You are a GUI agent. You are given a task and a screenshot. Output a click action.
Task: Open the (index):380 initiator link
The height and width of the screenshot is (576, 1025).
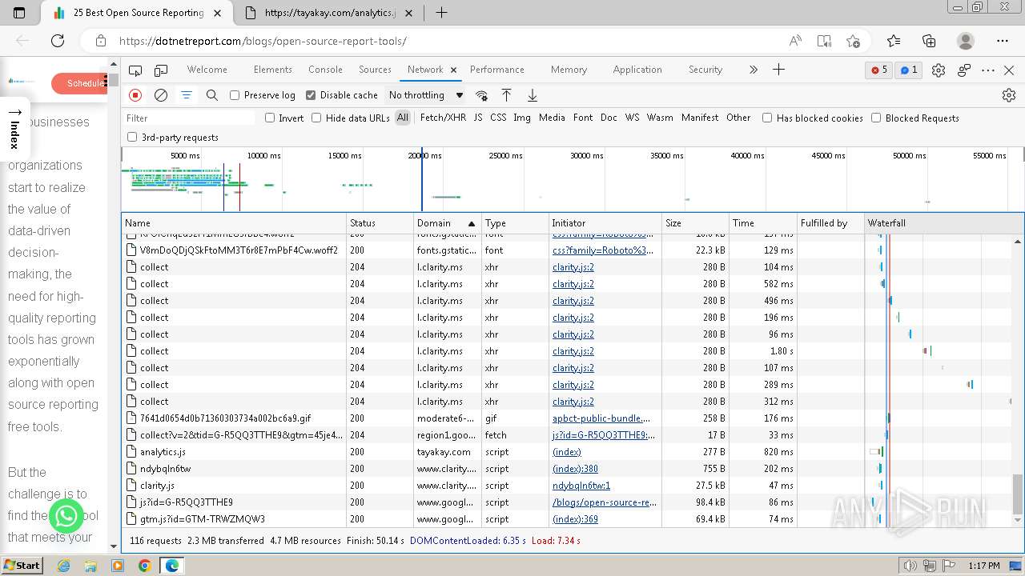[575, 469]
